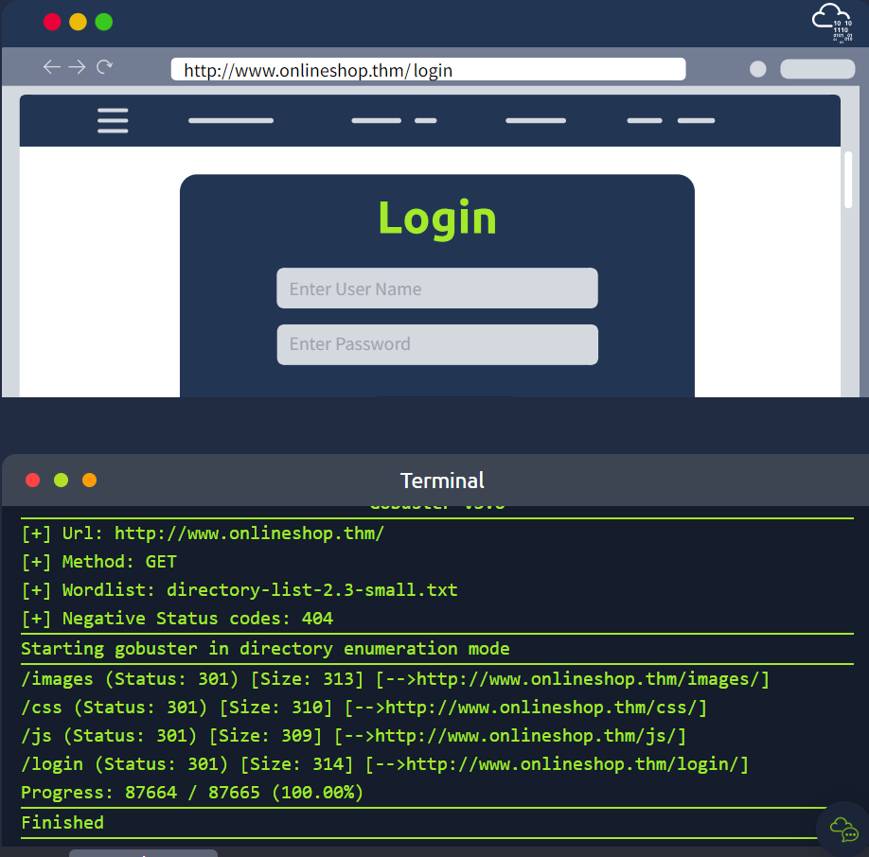Image resolution: width=869 pixels, height=857 pixels.
Task: Click the gobuster progress indicator line
Action: point(194,793)
